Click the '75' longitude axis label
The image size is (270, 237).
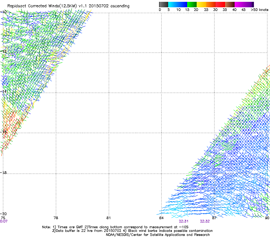coord(3,218)
